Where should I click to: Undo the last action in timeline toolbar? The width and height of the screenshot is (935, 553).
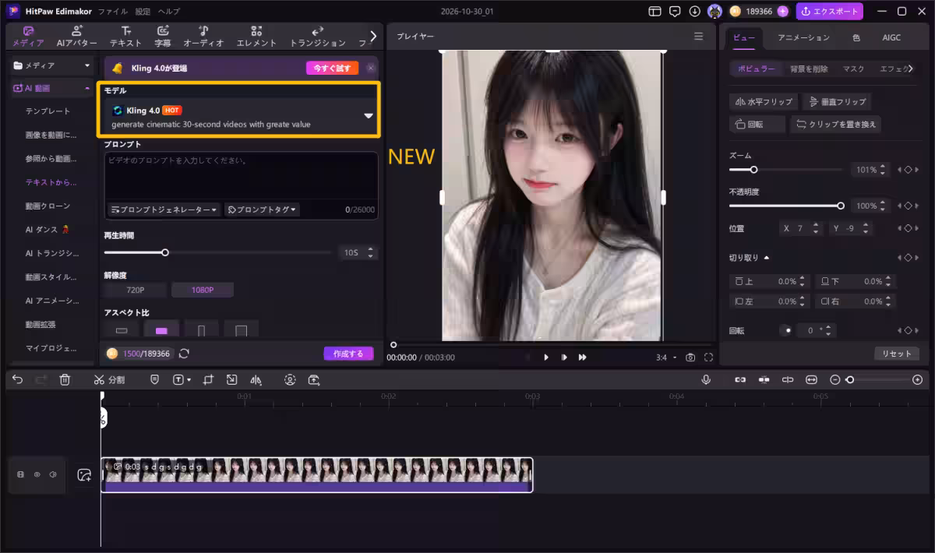click(18, 379)
